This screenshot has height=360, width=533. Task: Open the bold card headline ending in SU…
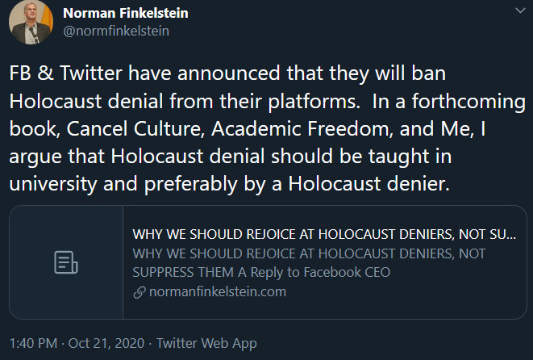tap(324, 234)
